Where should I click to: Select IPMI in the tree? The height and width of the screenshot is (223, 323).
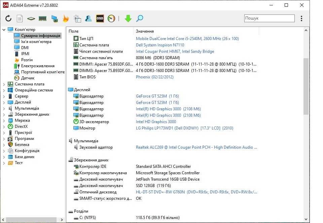coord(25,54)
